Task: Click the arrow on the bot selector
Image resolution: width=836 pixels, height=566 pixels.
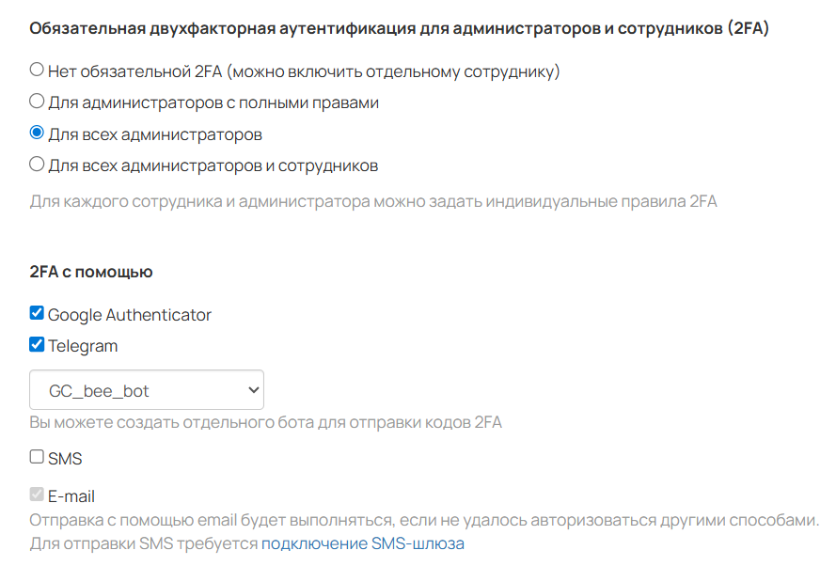Action: (251, 390)
